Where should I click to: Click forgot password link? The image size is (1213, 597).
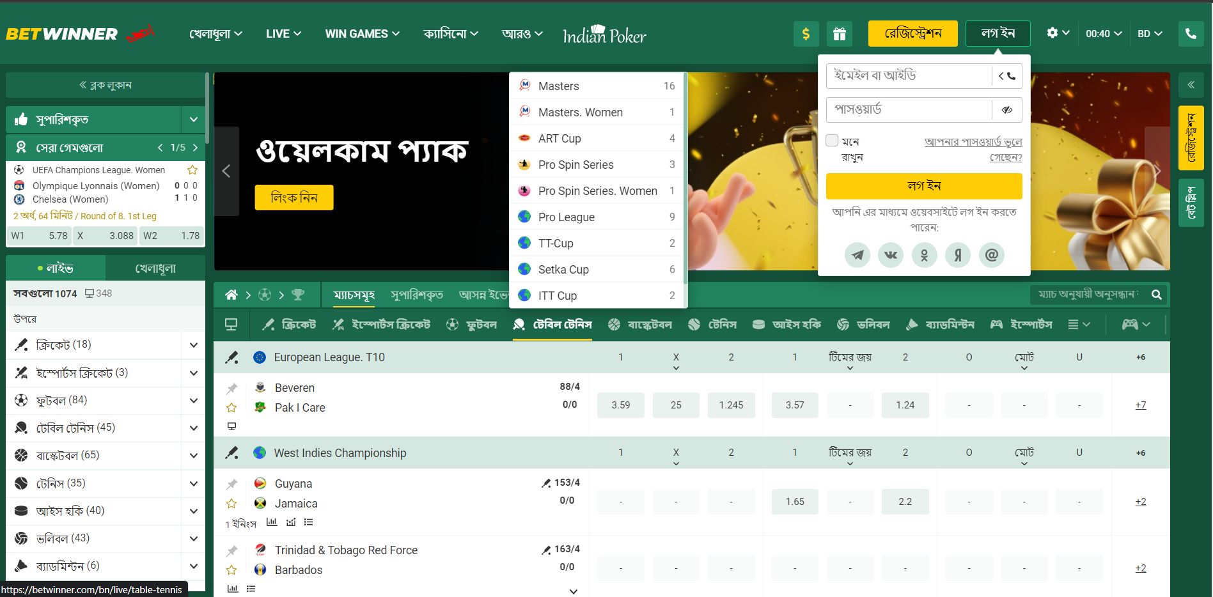point(973,150)
